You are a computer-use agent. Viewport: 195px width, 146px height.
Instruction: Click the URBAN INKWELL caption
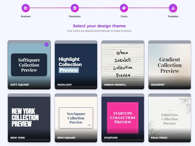click(115, 85)
